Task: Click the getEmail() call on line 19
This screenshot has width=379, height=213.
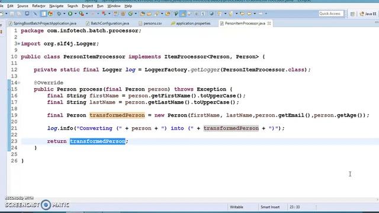Action: [x=294, y=115]
